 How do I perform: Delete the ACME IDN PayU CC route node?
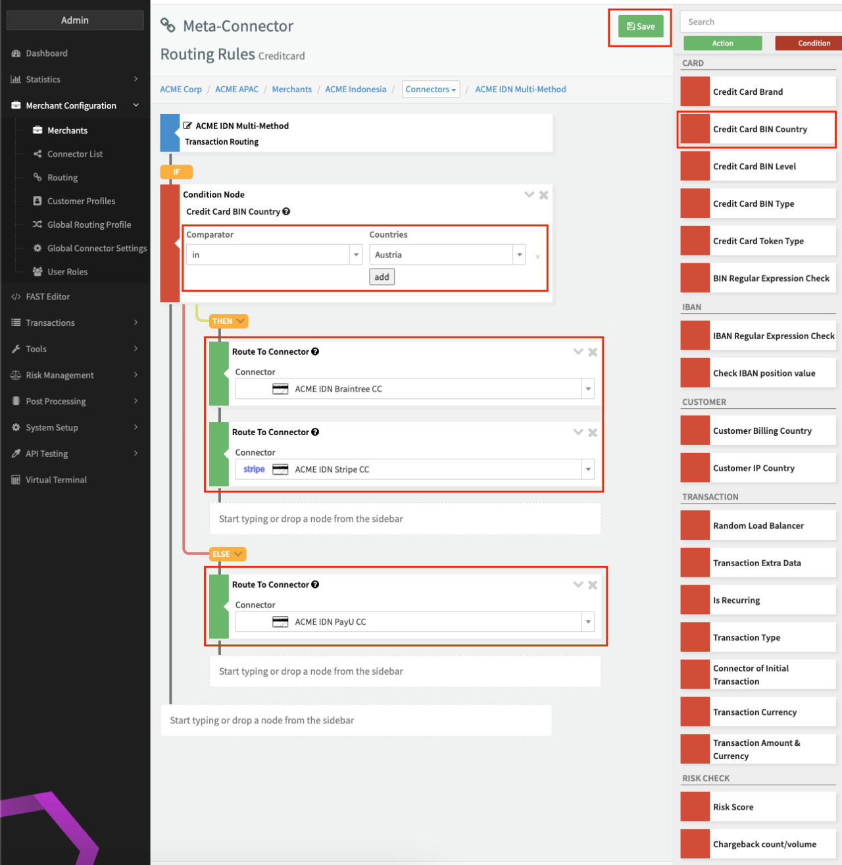pos(593,585)
